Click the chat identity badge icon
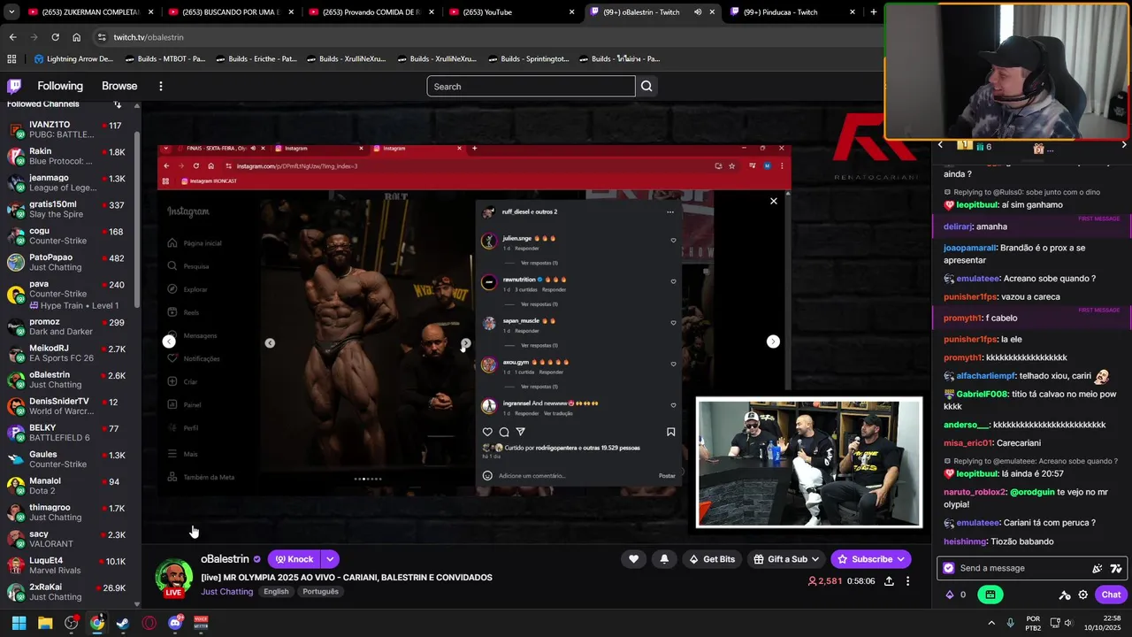The height and width of the screenshot is (637, 1132). tap(949, 568)
